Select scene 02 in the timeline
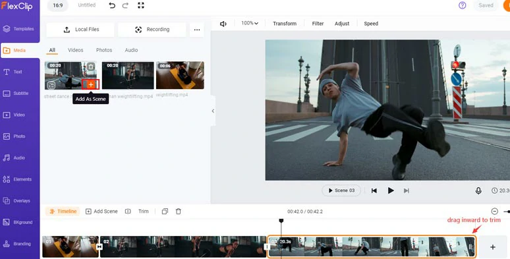The width and height of the screenshot is (510, 259). [183, 246]
